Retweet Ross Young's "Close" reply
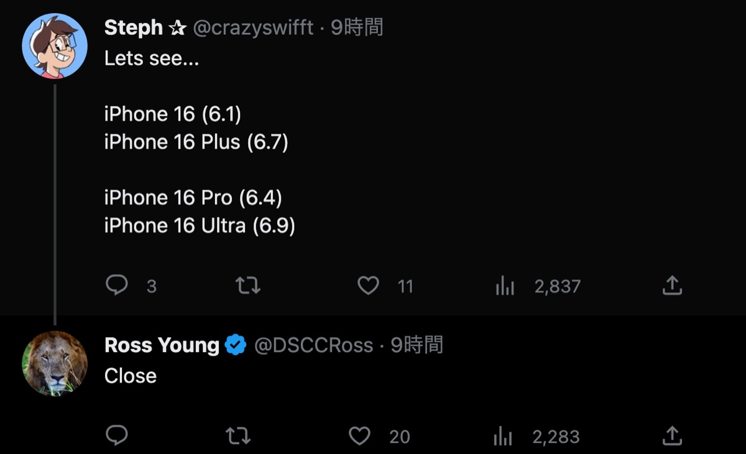 tap(237, 436)
